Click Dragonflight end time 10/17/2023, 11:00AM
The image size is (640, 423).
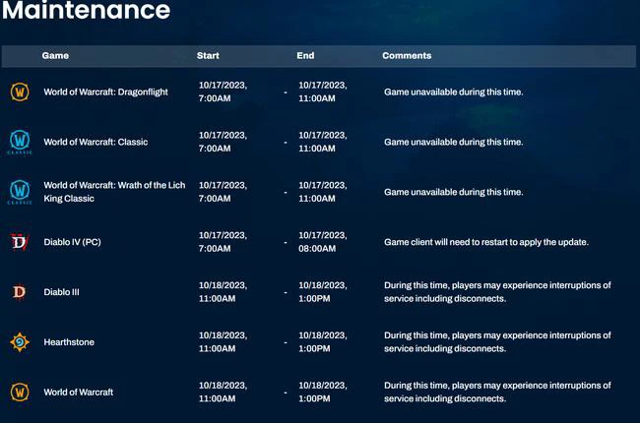click(x=322, y=91)
